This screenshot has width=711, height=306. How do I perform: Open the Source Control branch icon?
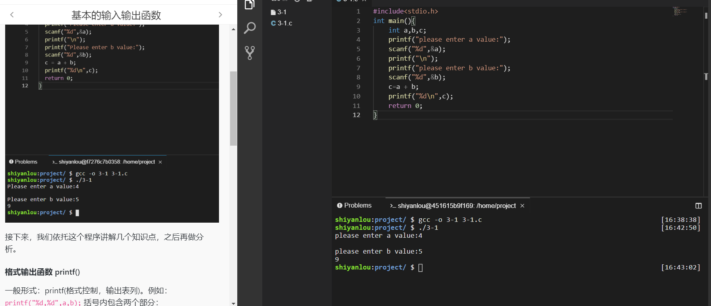[x=250, y=53]
